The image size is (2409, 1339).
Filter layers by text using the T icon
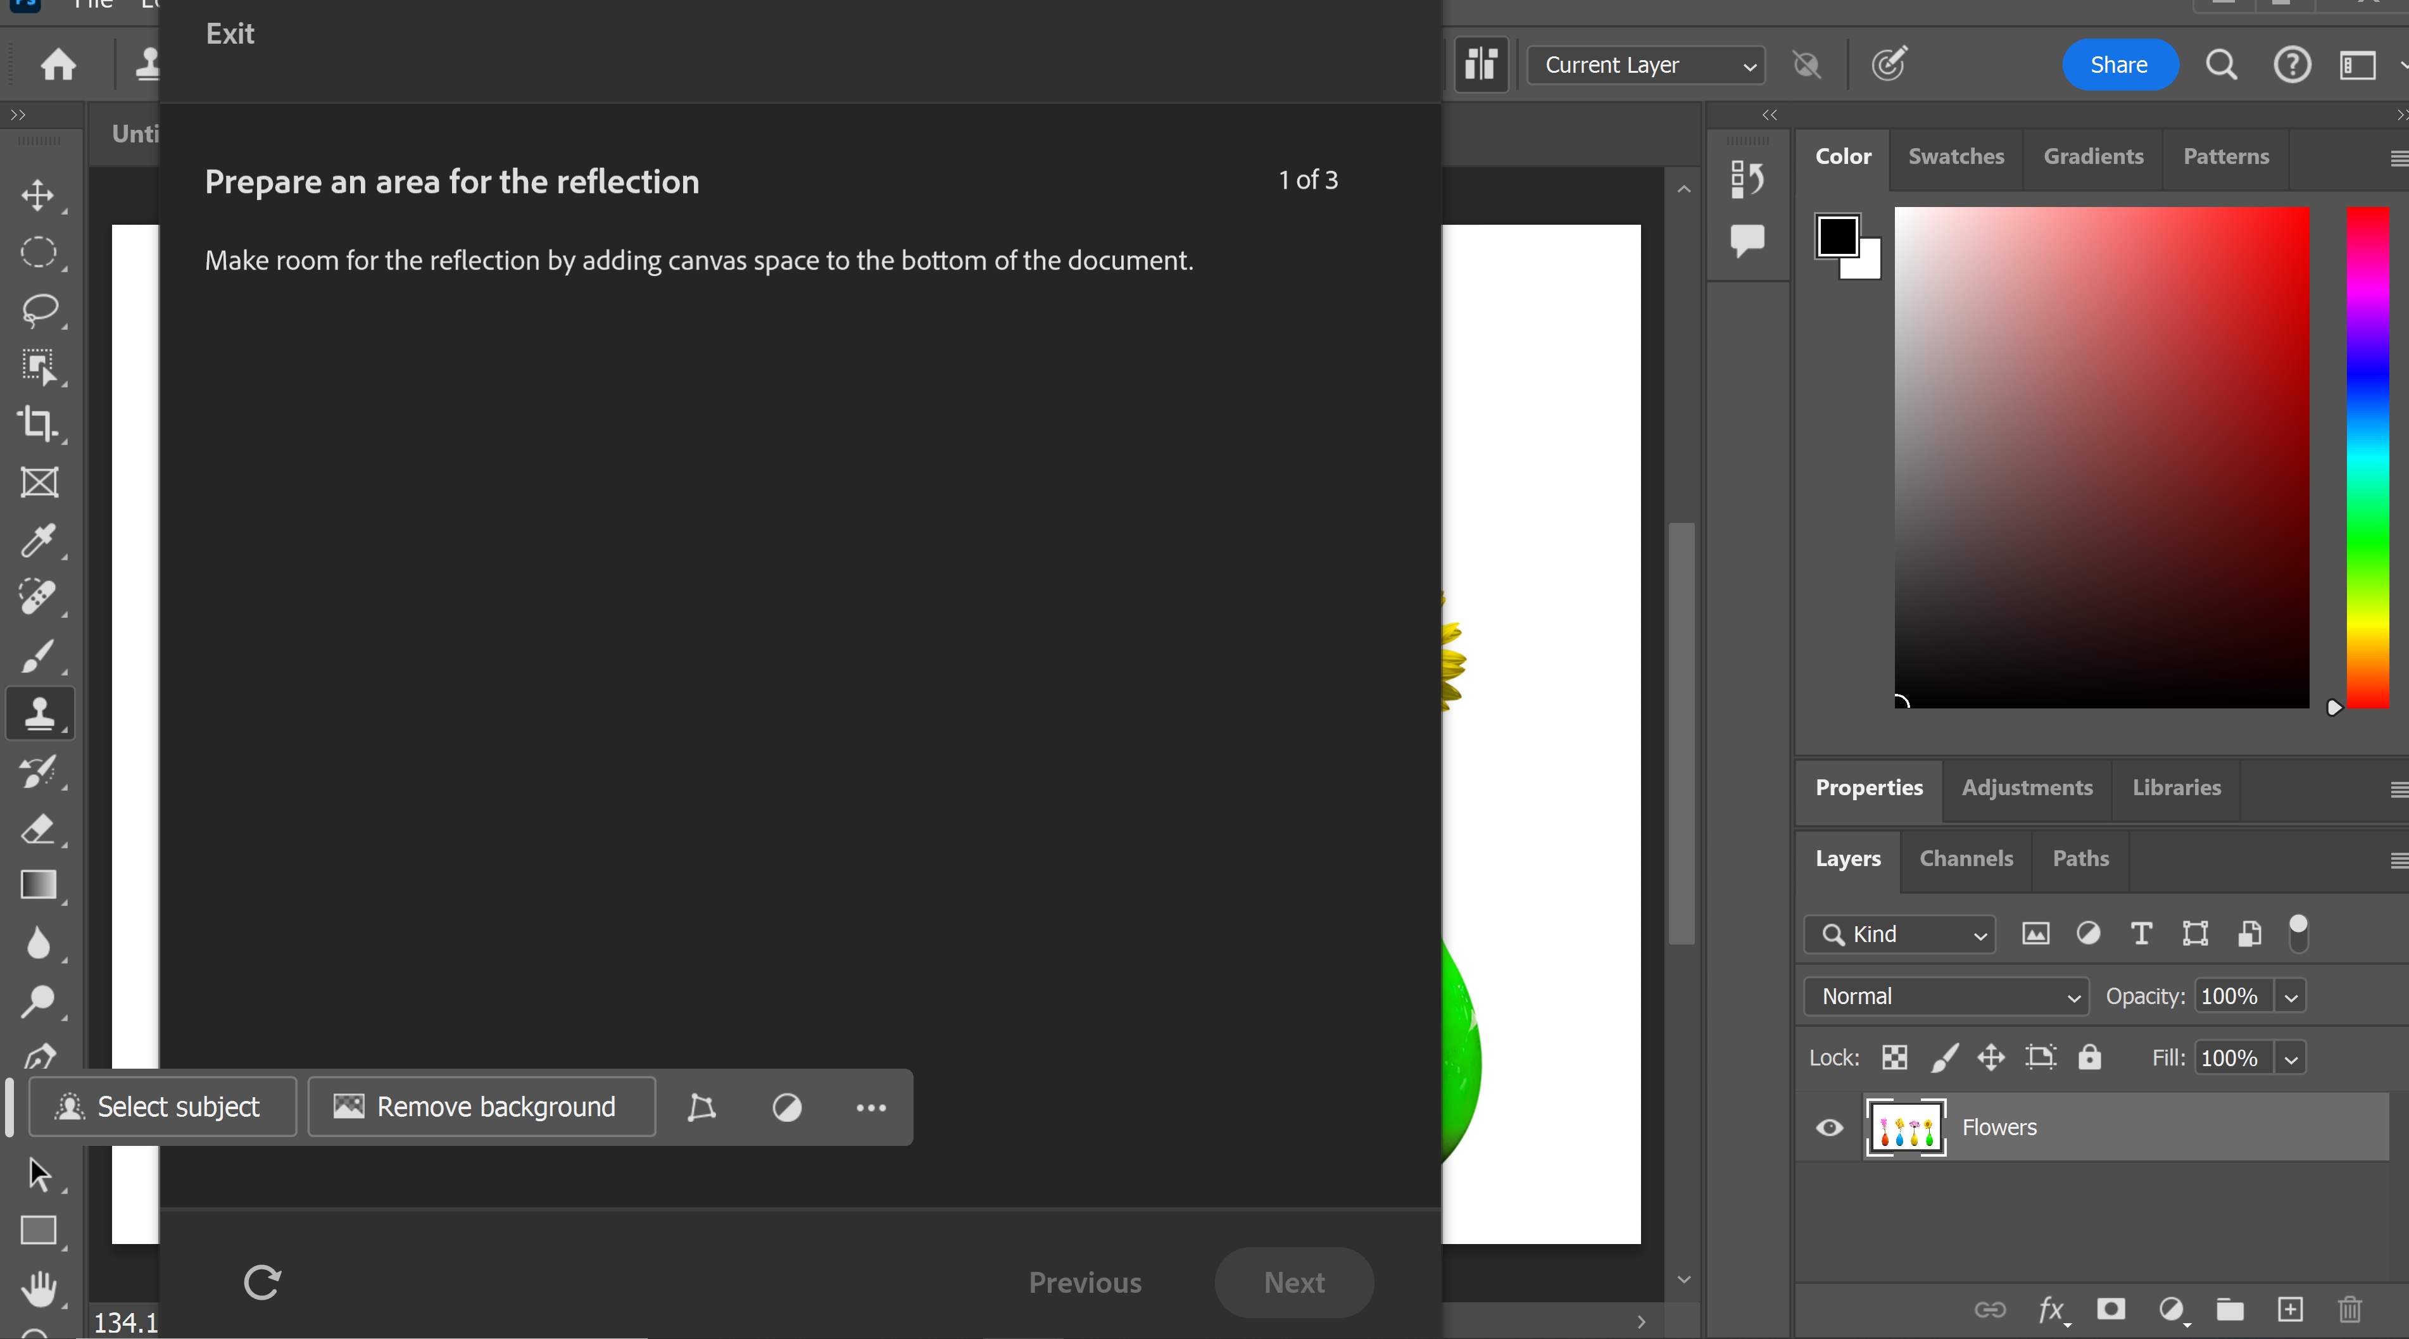pyautogui.click(x=2142, y=933)
